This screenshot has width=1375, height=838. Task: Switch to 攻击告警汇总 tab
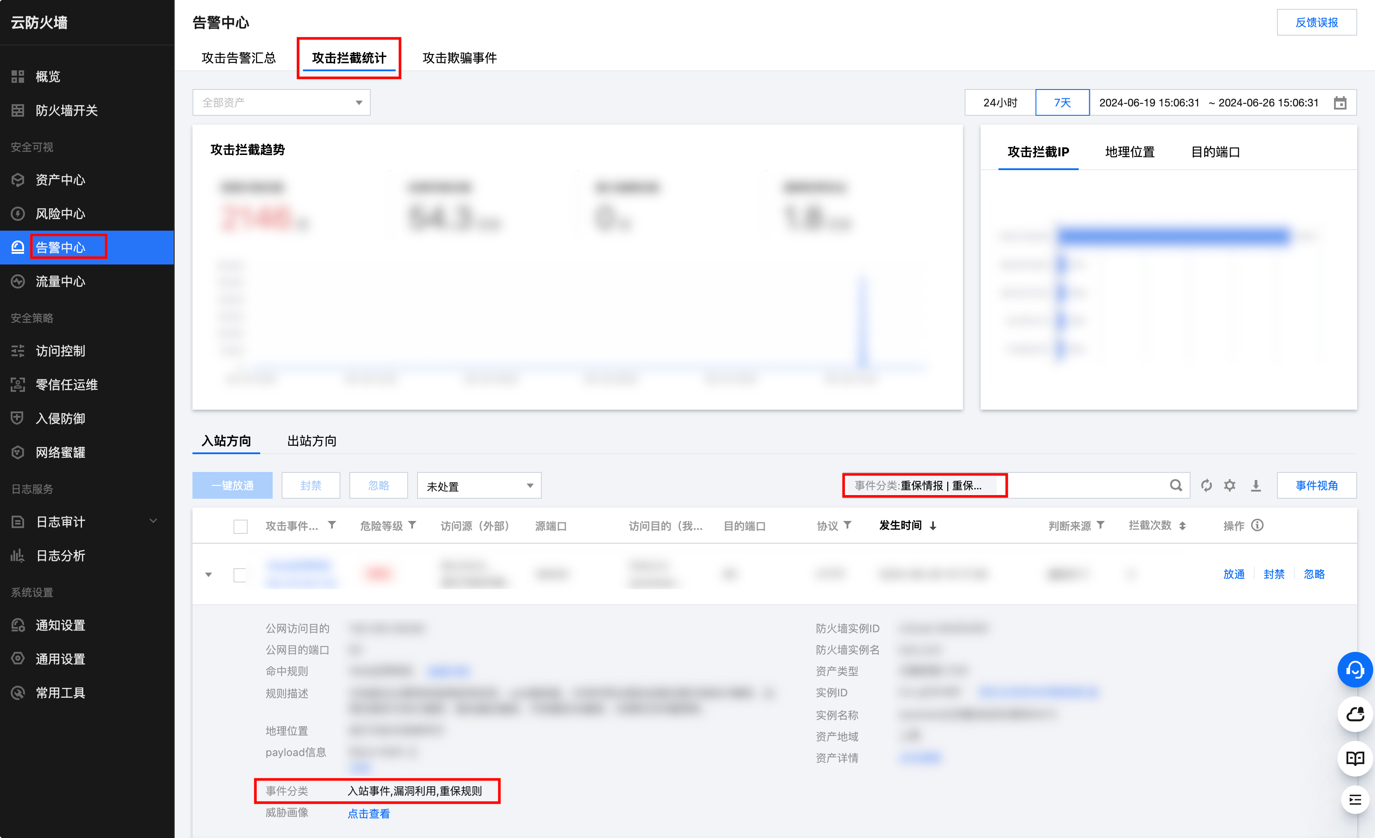coord(238,58)
